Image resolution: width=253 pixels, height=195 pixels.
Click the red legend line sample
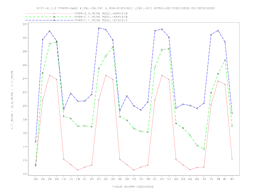point(50,13)
